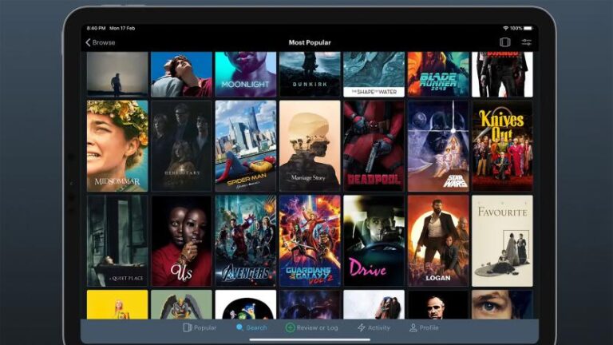Click the Profile person icon
This screenshot has height=345, width=613.
pyautogui.click(x=413, y=327)
